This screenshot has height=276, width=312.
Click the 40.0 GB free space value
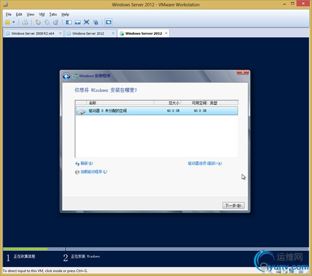(200, 110)
